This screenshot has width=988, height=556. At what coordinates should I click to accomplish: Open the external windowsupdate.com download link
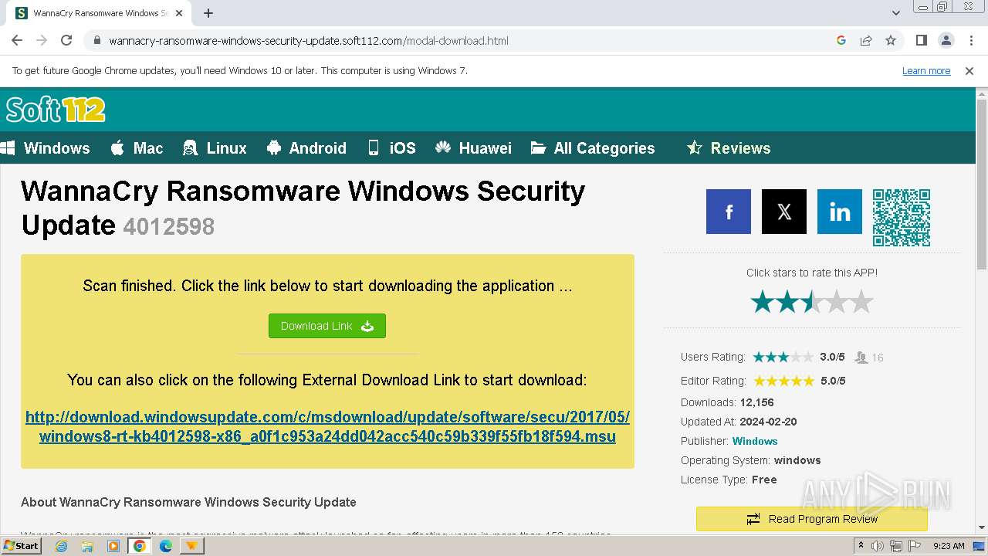click(x=327, y=426)
